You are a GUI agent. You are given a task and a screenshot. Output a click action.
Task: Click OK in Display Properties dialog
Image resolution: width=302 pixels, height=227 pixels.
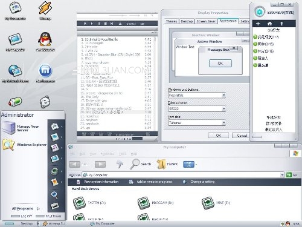(x=219, y=135)
